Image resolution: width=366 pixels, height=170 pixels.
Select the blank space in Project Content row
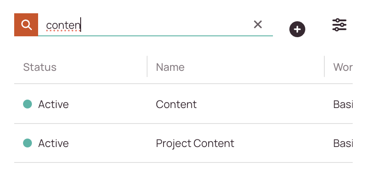click(x=279, y=143)
